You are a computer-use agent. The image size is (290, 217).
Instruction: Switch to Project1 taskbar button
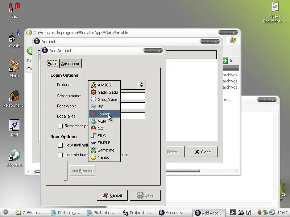pyautogui.click(x=137, y=213)
